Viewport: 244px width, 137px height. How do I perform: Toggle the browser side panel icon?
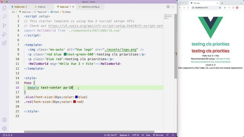point(233,8)
